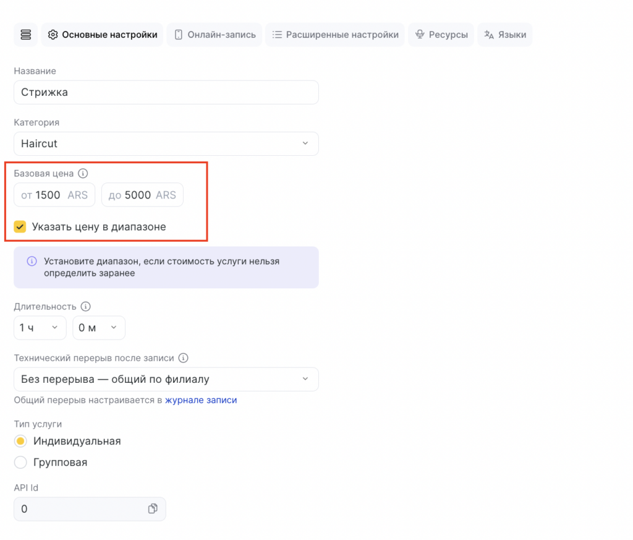Expand the Категория Haircut dropdown

[x=166, y=144]
